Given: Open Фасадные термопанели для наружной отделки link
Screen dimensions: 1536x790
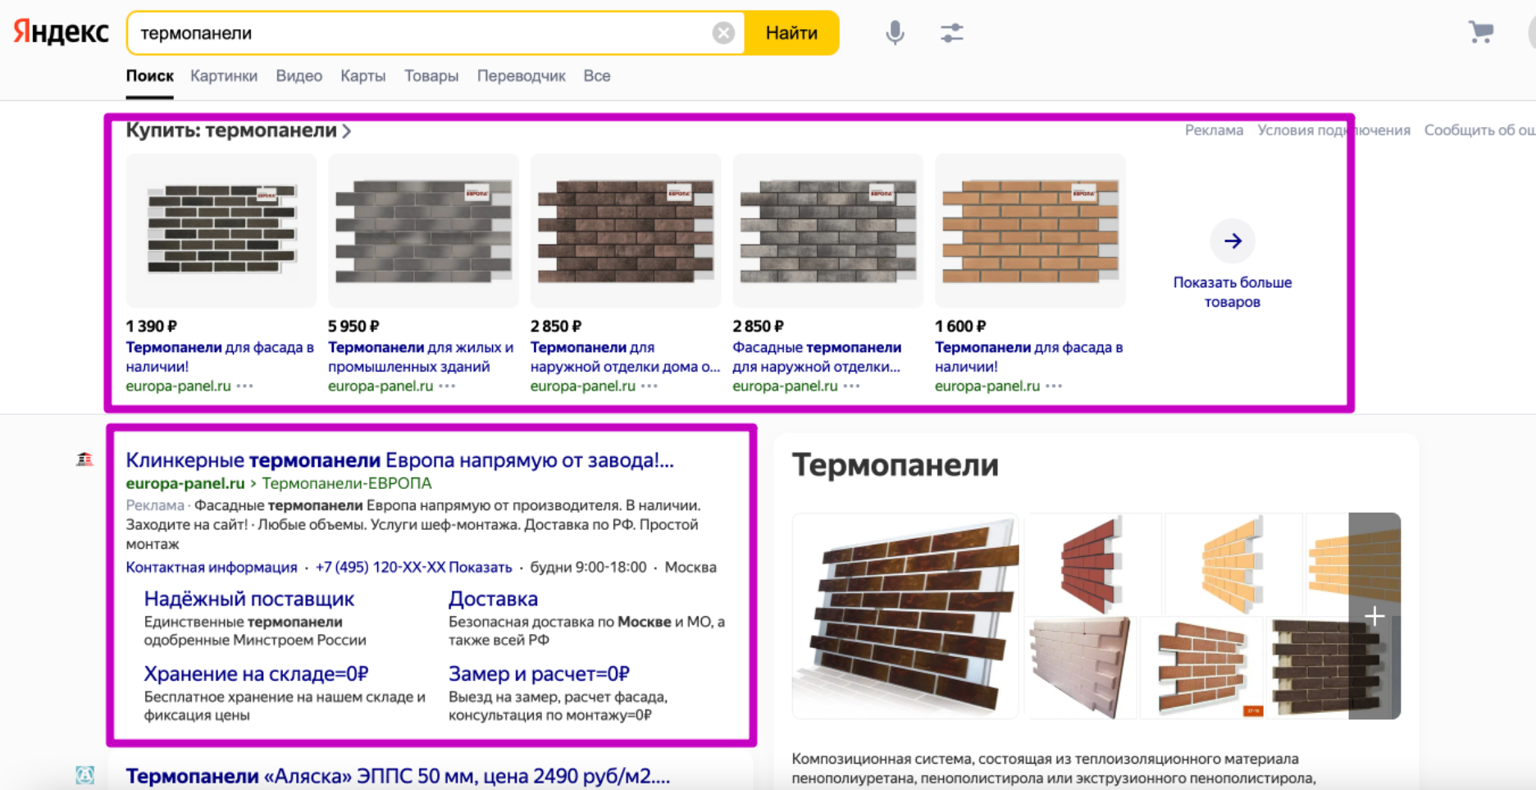Looking at the screenshot, I should [x=817, y=357].
